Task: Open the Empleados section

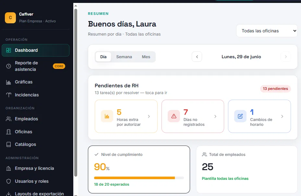Action: pos(35,119)
